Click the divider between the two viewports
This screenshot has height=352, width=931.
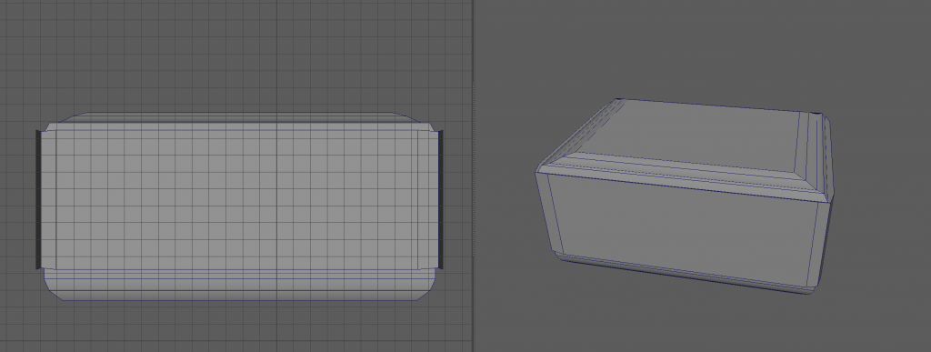click(x=473, y=176)
